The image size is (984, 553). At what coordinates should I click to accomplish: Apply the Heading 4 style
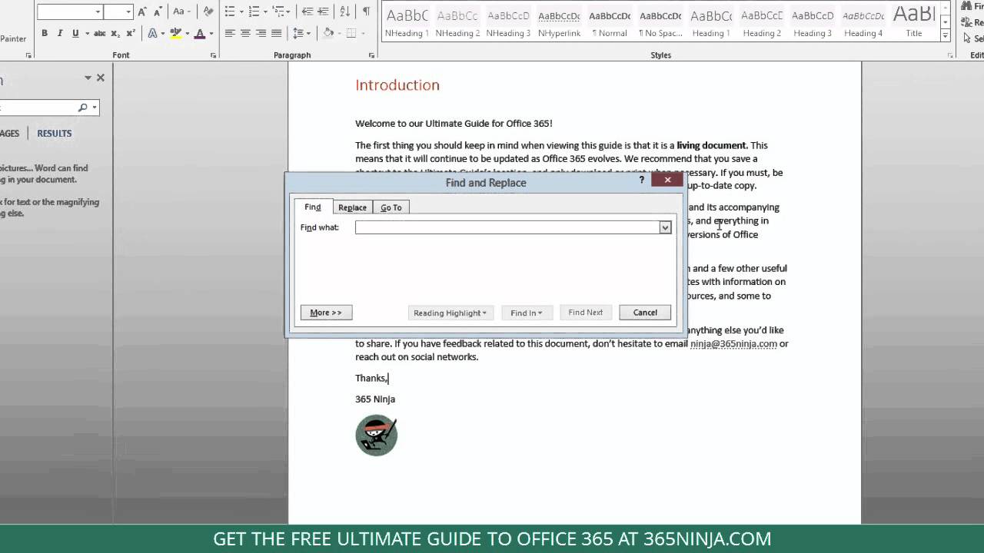point(863,21)
